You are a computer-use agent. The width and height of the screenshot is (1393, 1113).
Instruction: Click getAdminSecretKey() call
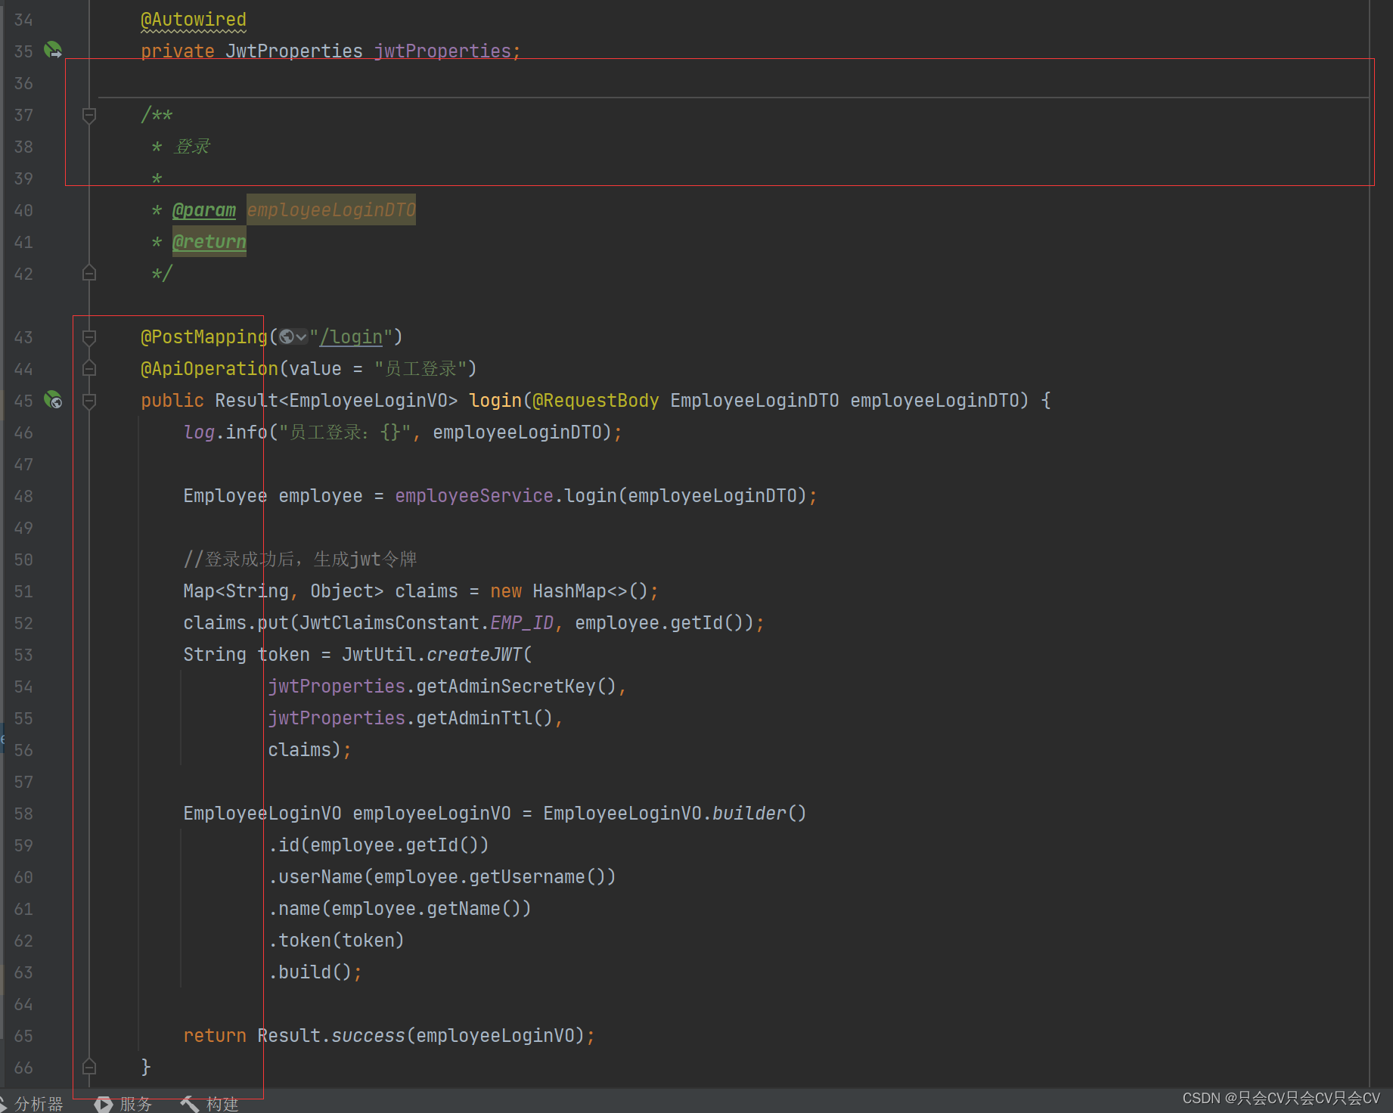coord(517,687)
